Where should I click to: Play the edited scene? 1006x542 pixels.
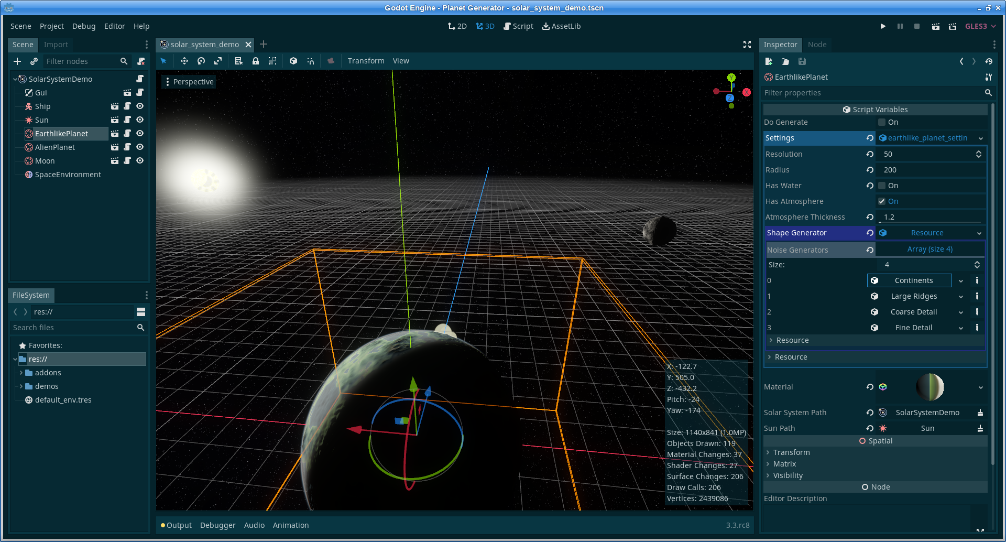pos(936,26)
